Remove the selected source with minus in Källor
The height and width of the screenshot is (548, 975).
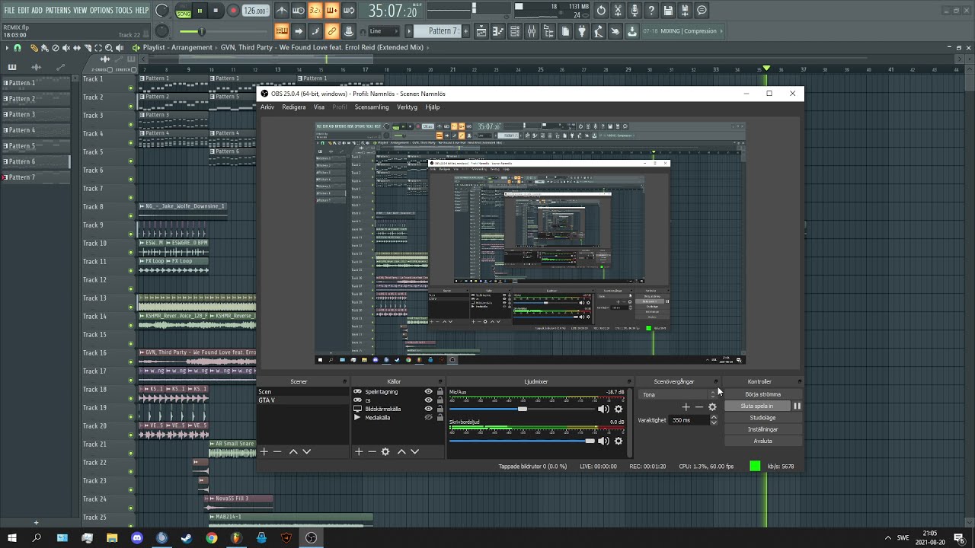click(x=372, y=451)
